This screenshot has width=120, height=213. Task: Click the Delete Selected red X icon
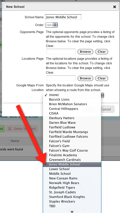[x=10, y=129]
